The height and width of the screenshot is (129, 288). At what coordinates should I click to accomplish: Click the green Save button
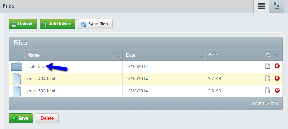point(21,118)
